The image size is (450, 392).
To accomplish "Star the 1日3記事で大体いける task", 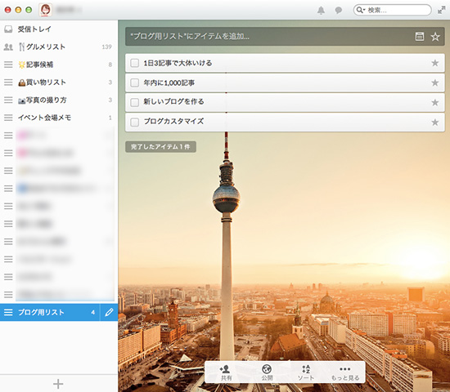I will [x=435, y=63].
